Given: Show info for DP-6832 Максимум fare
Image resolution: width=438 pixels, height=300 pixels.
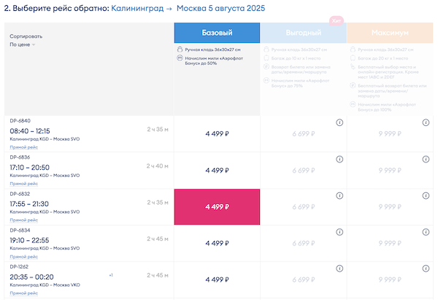Looking at the screenshot, I should 426,196.
